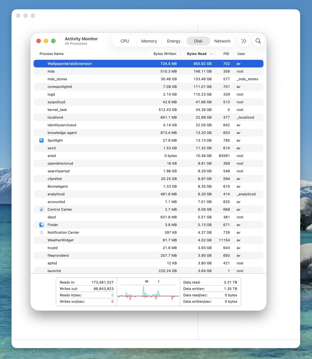Click the _mds_stores user cell
The image size is (312, 359).
pyautogui.click(x=247, y=79)
